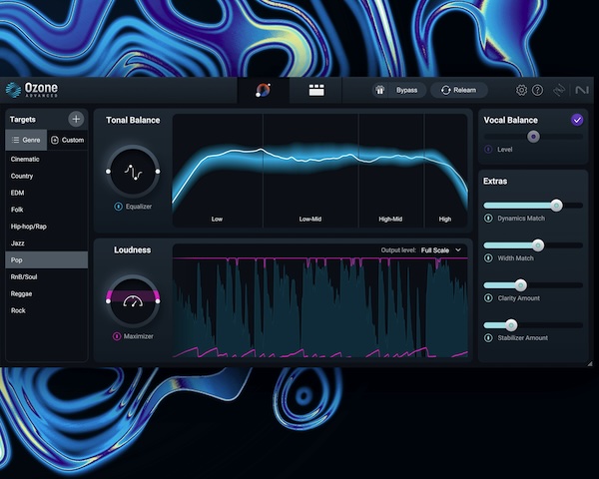Switch to the module chain view icon
The height and width of the screenshot is (479, 599).
coord(316,90)
